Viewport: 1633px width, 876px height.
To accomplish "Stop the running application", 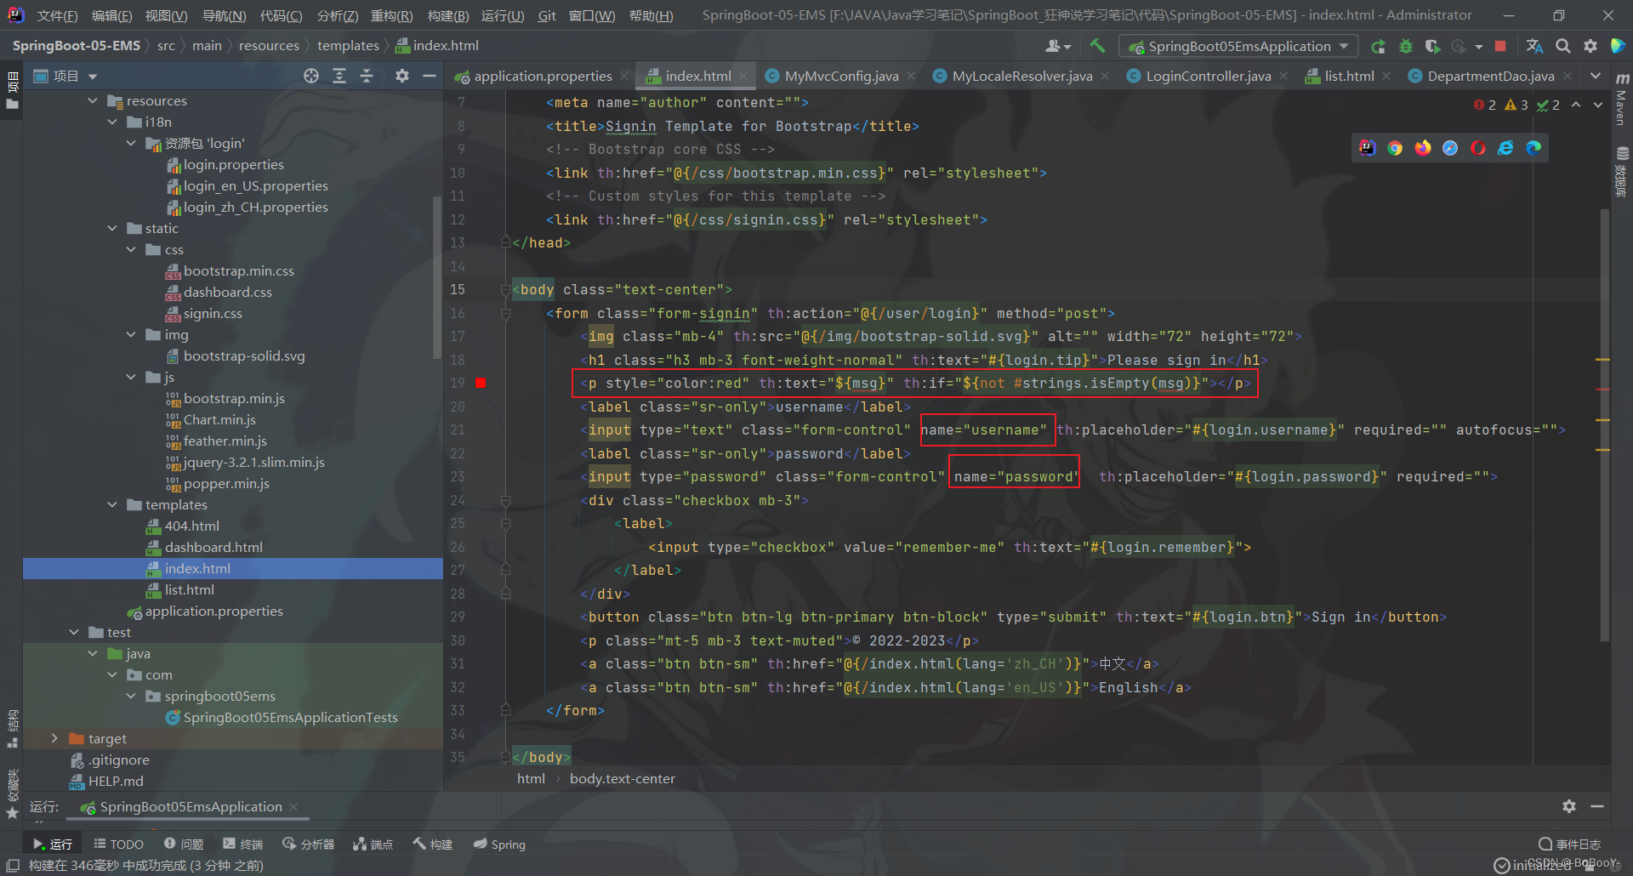I will pos(1500,46).
